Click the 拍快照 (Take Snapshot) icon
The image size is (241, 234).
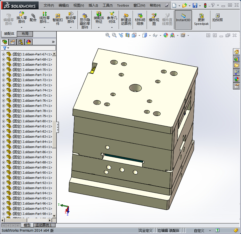[217, 18]
